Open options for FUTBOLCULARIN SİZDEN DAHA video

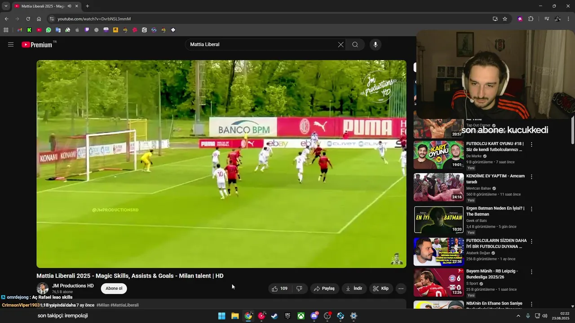pyautogui.click(x=531, y=241)
